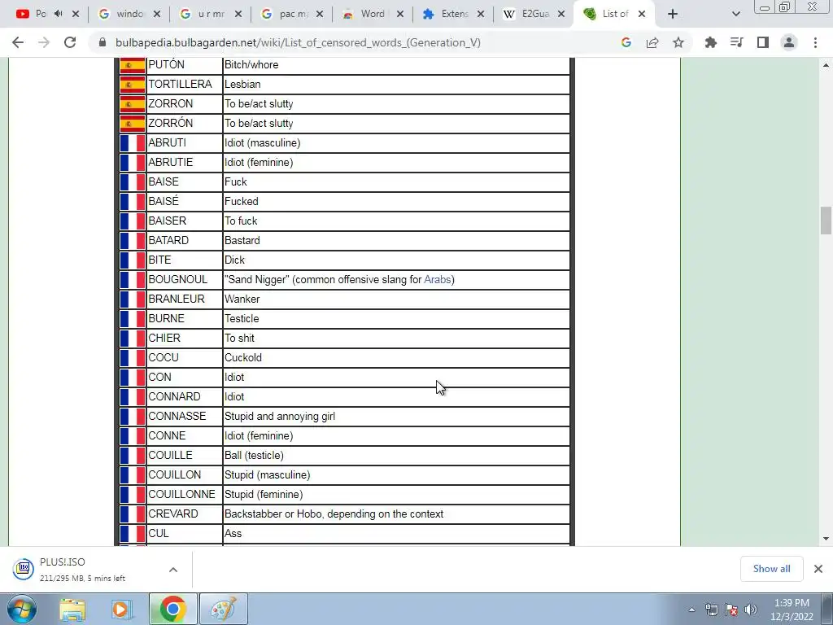The height and width of the screenshot is (625, 833).
Task: Open Action Center flag tray icon
Action: click(x=731, y=610)
